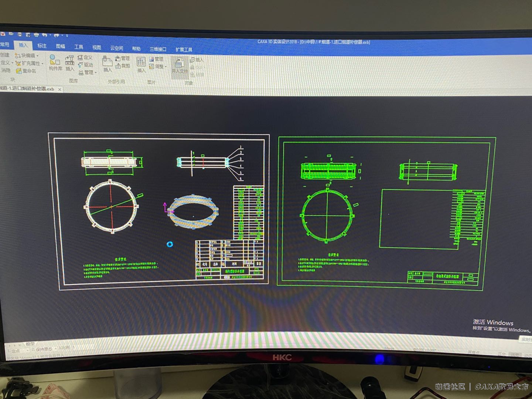Screen dimensions: 532x399
Task: Expand the 图库 管理 dropdown arrow
Action: pos(95,73)
